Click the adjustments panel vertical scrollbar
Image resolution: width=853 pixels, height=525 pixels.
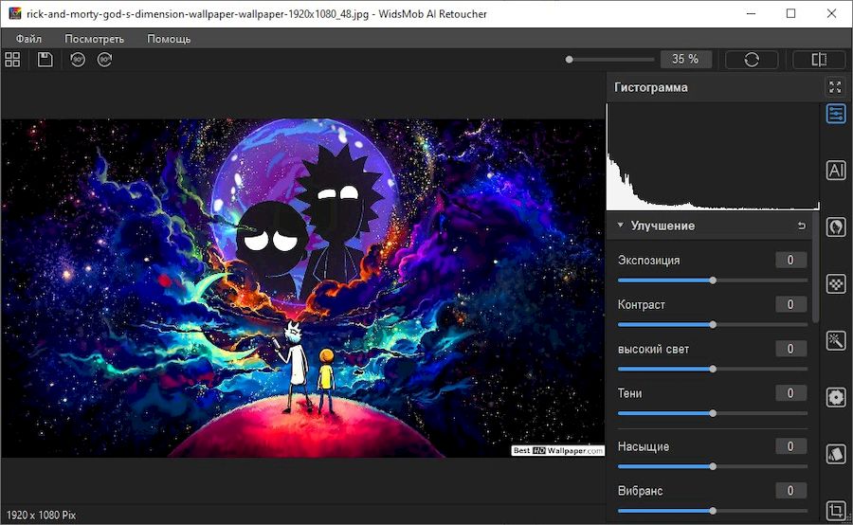(x=815, y=267)
